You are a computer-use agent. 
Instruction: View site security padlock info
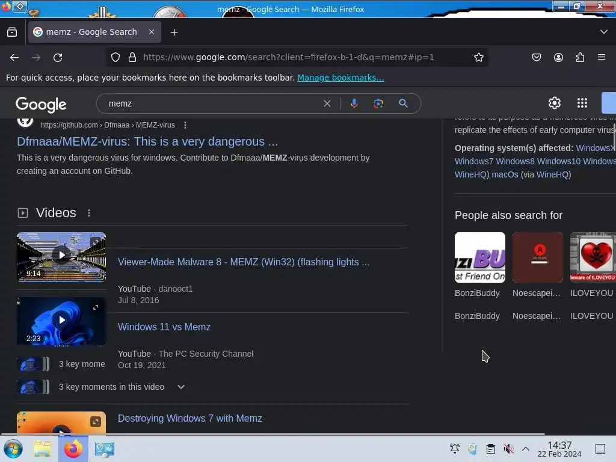132,57
